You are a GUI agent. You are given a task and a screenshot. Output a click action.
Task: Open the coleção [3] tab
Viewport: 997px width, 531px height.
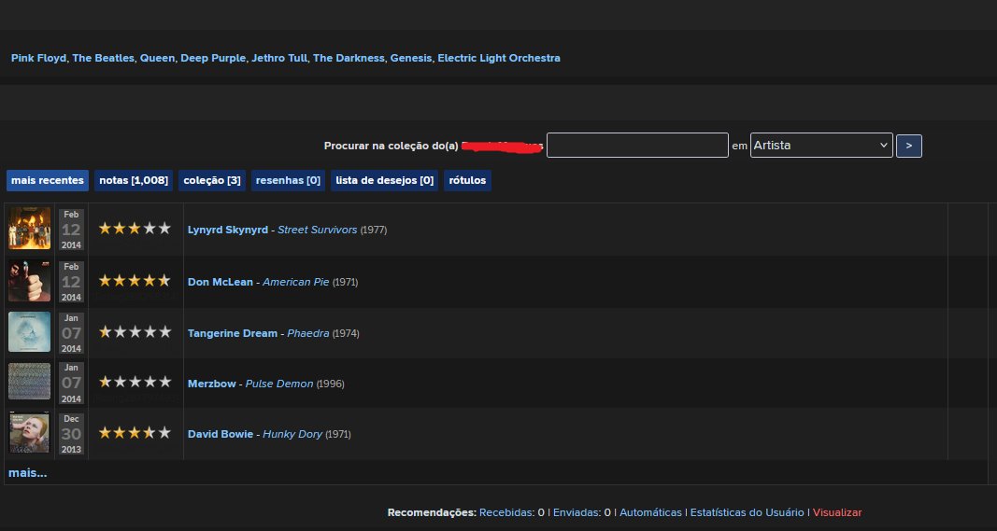click(x=212, y=180)
